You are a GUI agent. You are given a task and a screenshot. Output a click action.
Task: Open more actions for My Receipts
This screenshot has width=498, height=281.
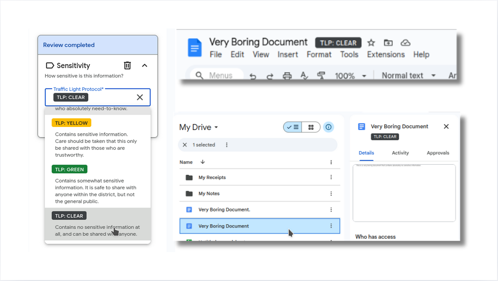(331, 177)
